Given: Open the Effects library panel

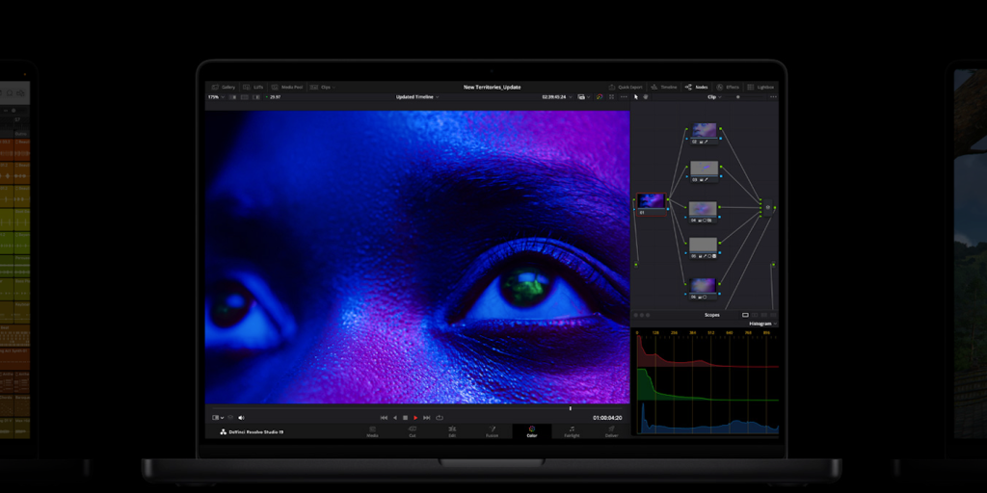Looking at the screenshot, I should pyautogui.click(x=729, y=87).
